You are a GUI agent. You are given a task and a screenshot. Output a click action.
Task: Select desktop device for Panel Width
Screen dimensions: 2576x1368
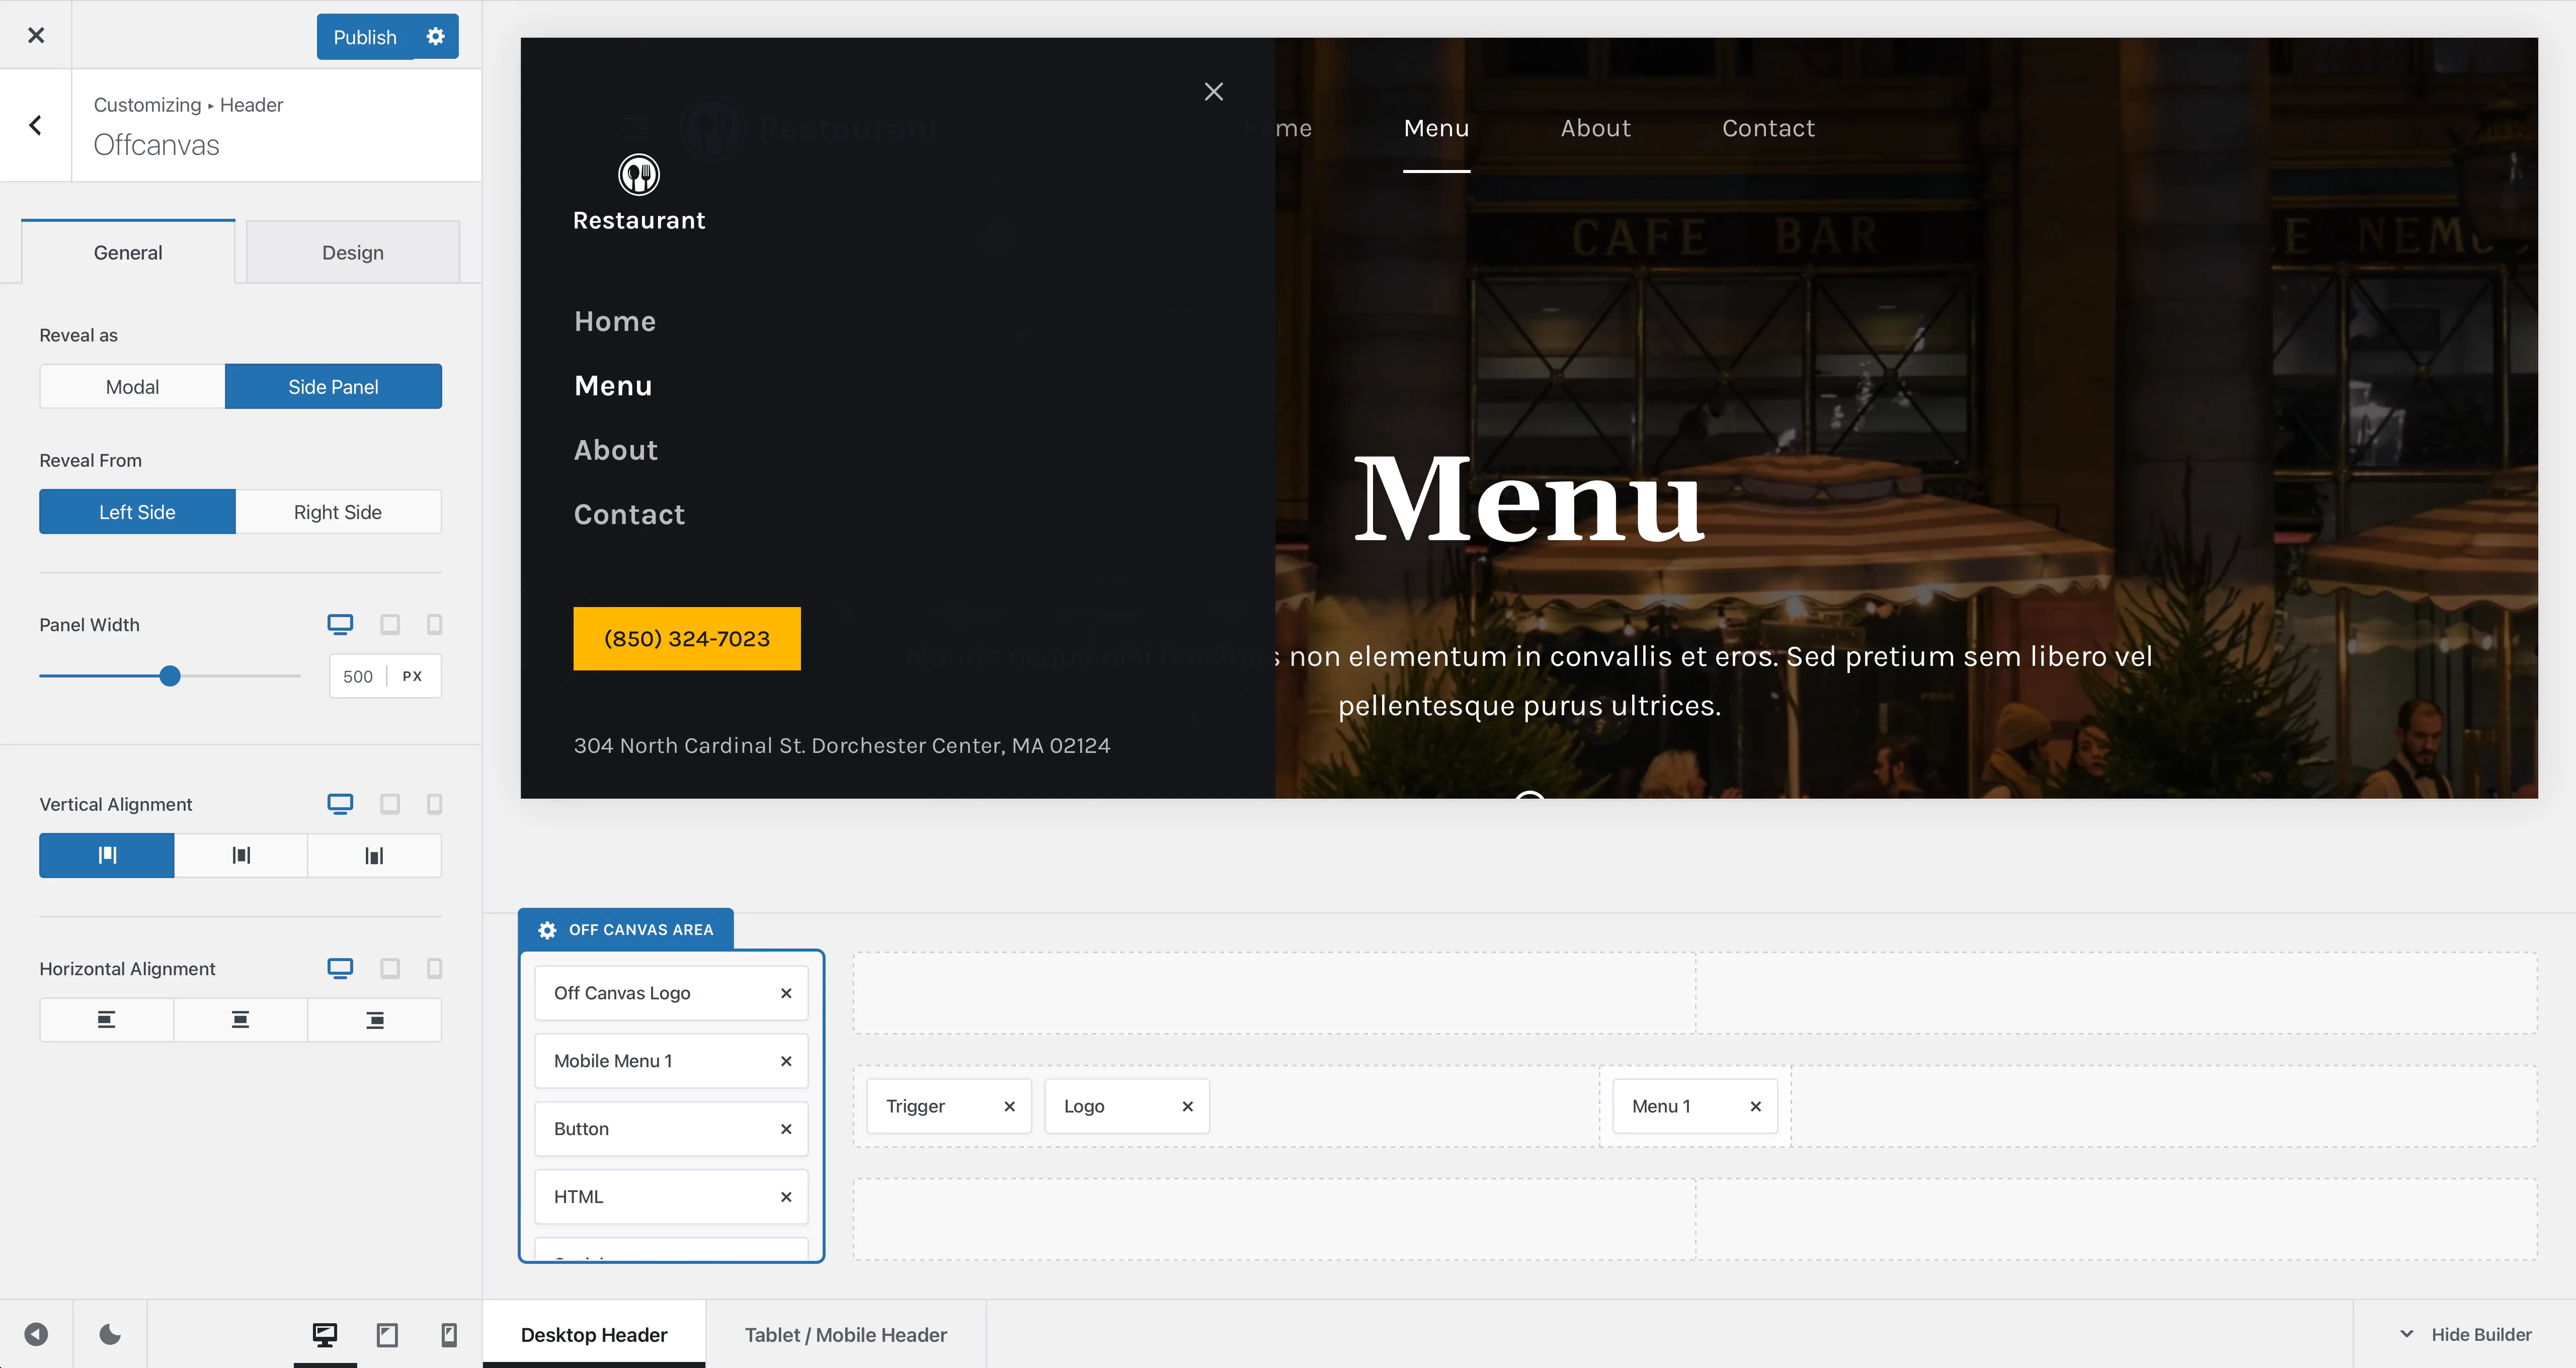[340, 625]
